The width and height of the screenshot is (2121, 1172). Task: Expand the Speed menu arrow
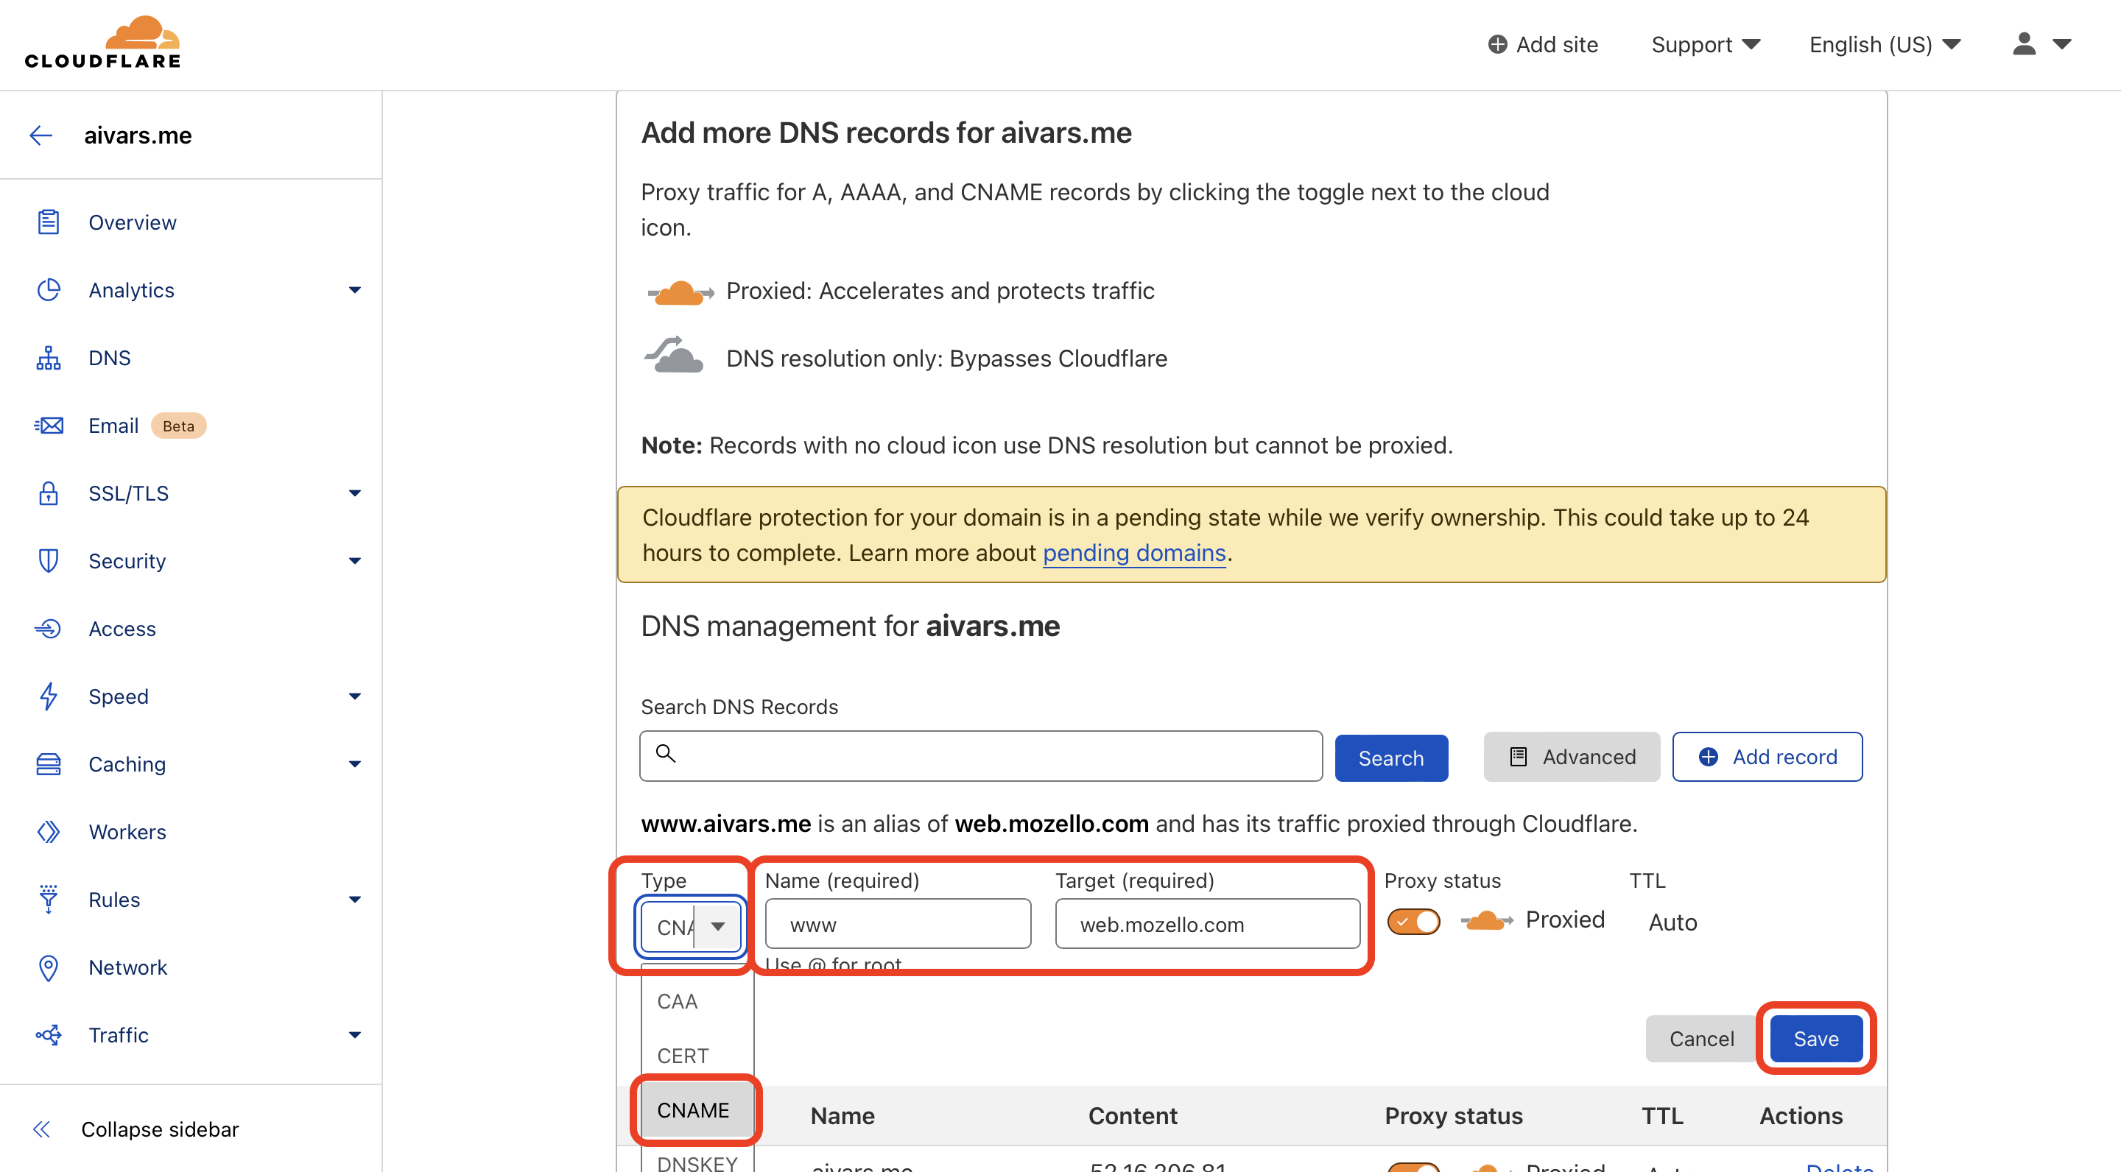point(355,696)
